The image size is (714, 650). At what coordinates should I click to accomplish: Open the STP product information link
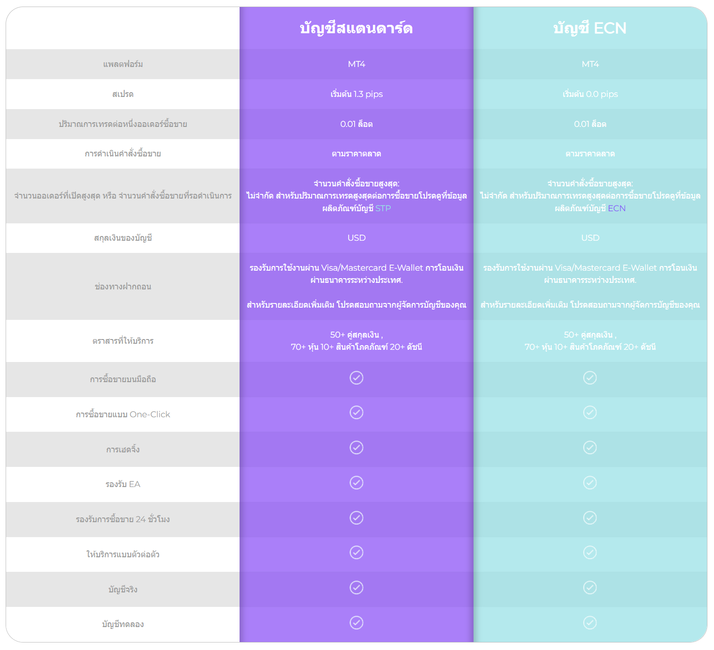pyautogui.click(x=383, y=208)
